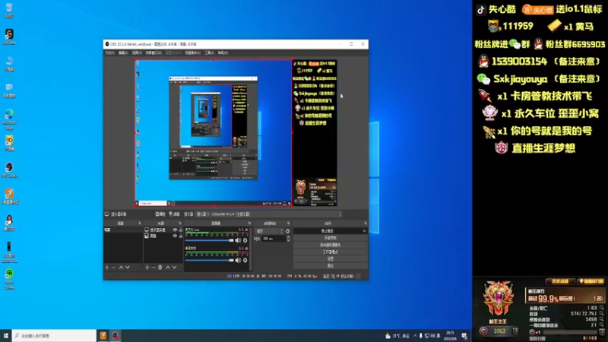The image size is (608, 342).
Task: Open the notification center icon
Action: 464,336
